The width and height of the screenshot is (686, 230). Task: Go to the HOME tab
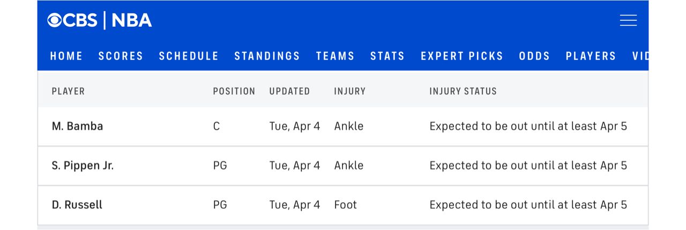66,56
